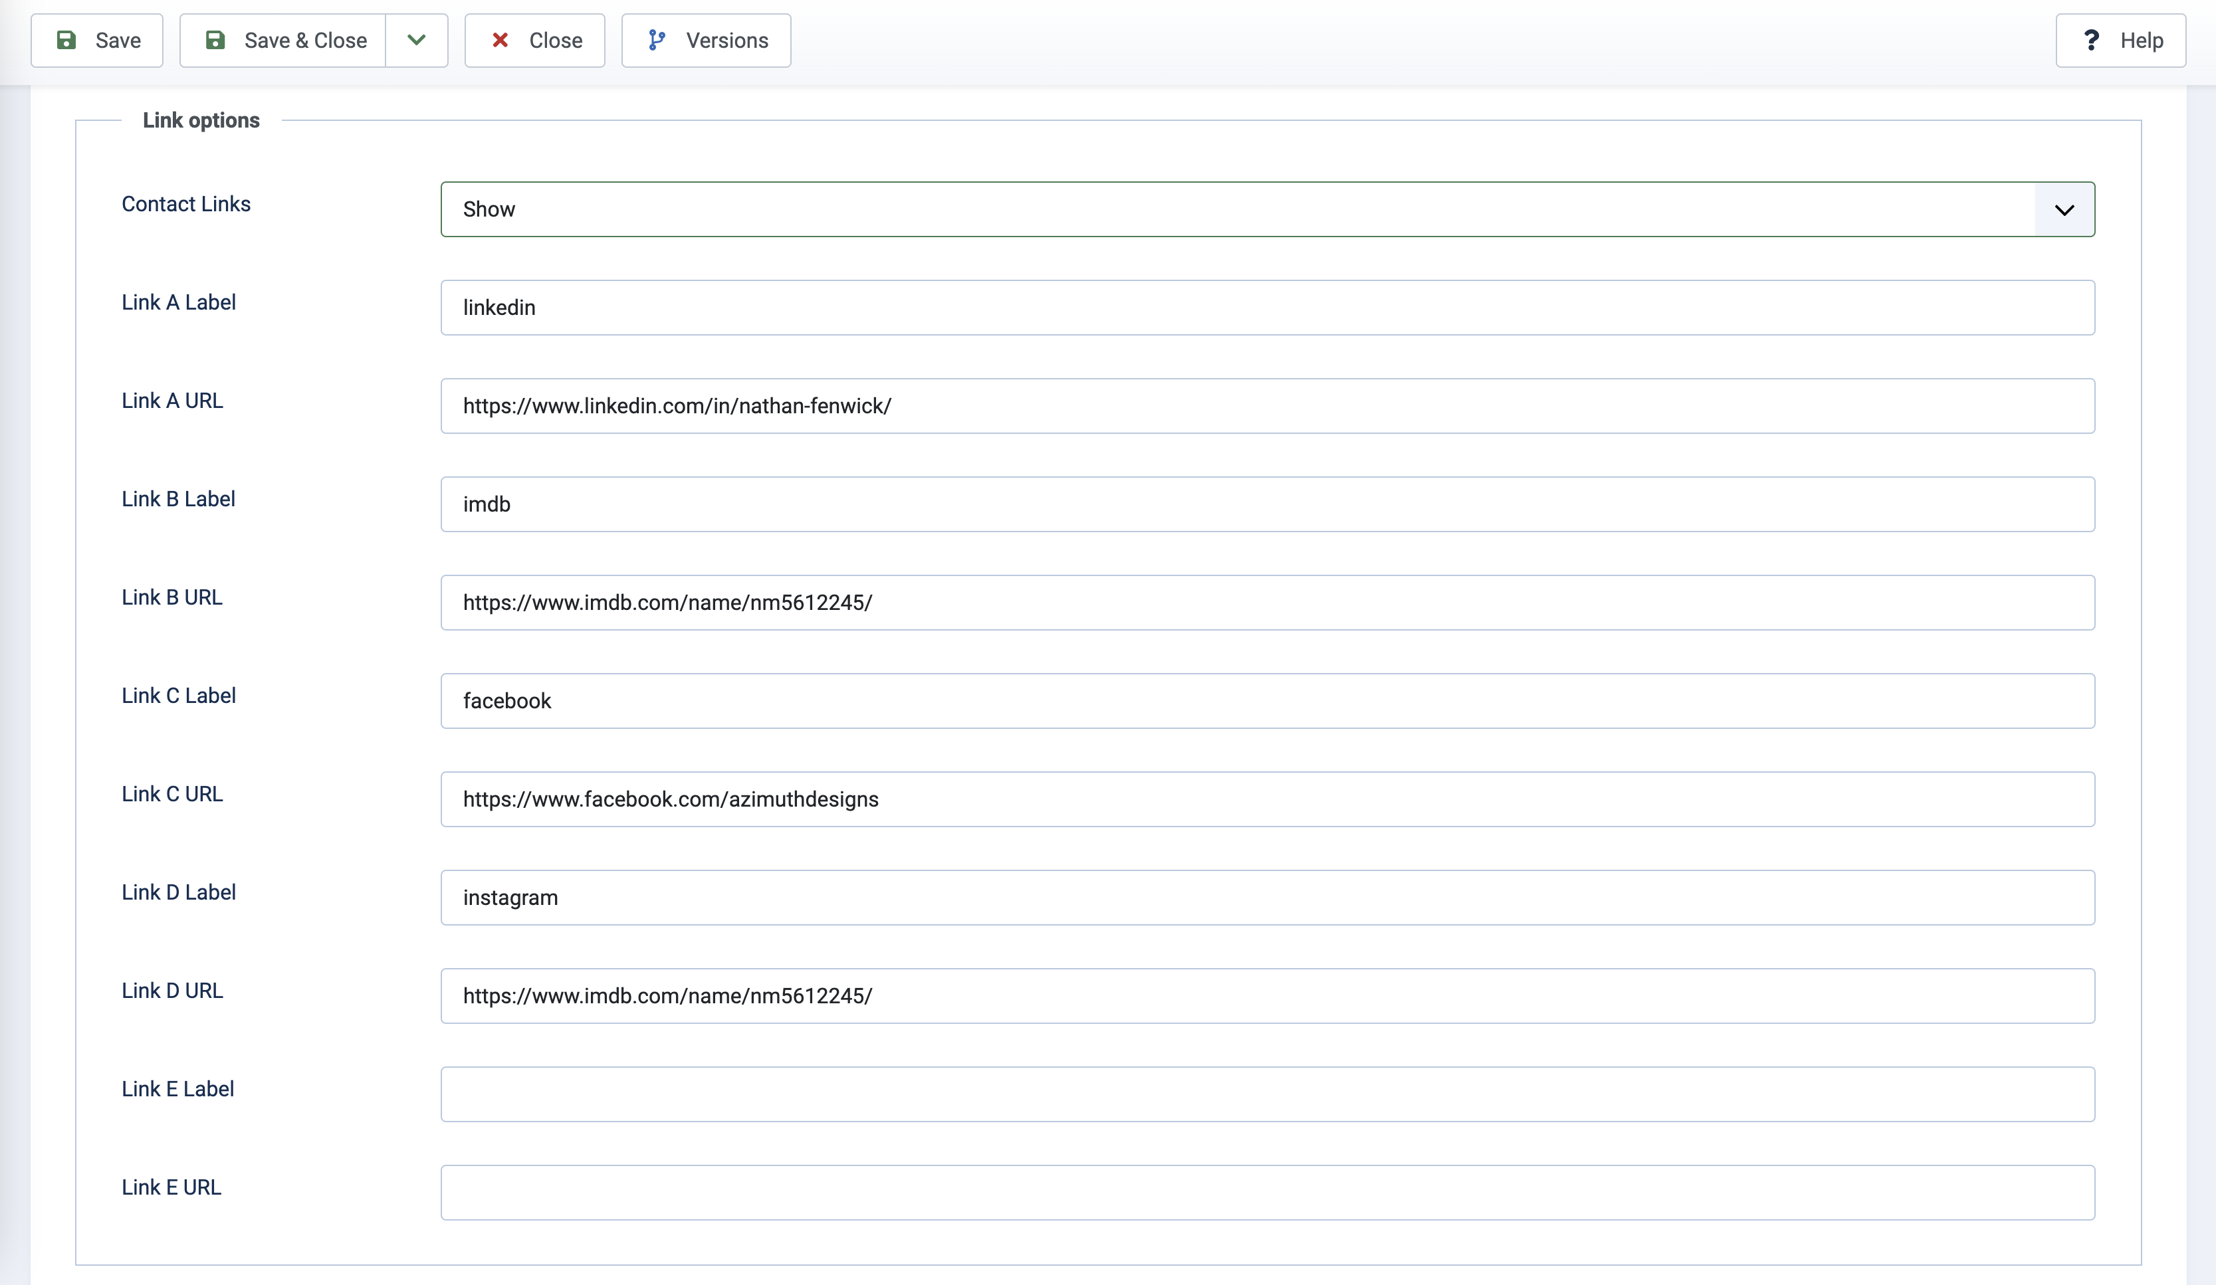Click the empty Link E URL field

(1266, 1193)
